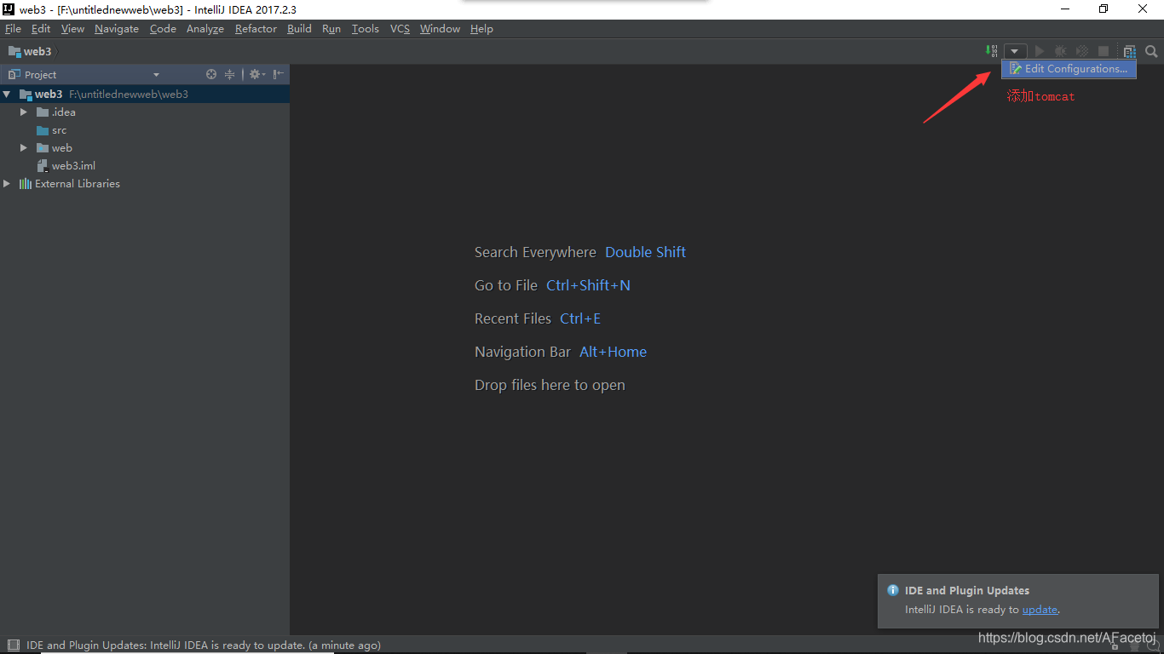Select the src folder

click(52, 130)
